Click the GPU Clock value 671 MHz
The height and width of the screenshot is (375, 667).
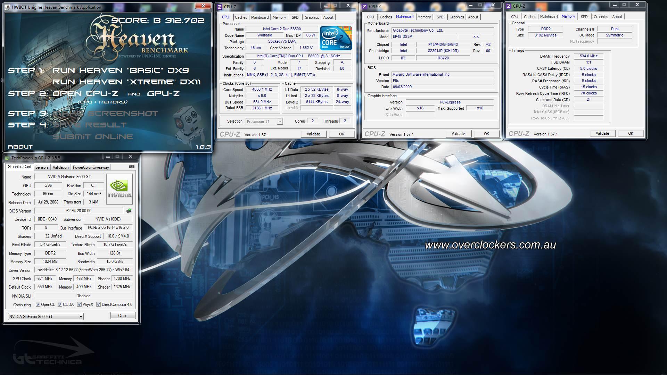[45, 278]
